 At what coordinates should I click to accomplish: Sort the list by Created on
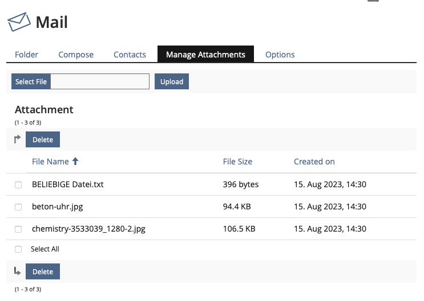(314, 162)
